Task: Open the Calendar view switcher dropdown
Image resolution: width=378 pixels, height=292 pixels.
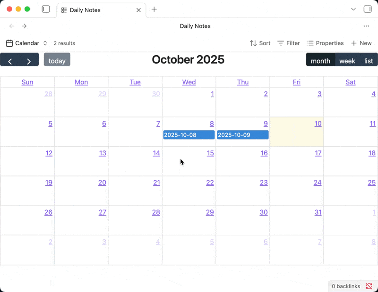Action: [27, 43]
